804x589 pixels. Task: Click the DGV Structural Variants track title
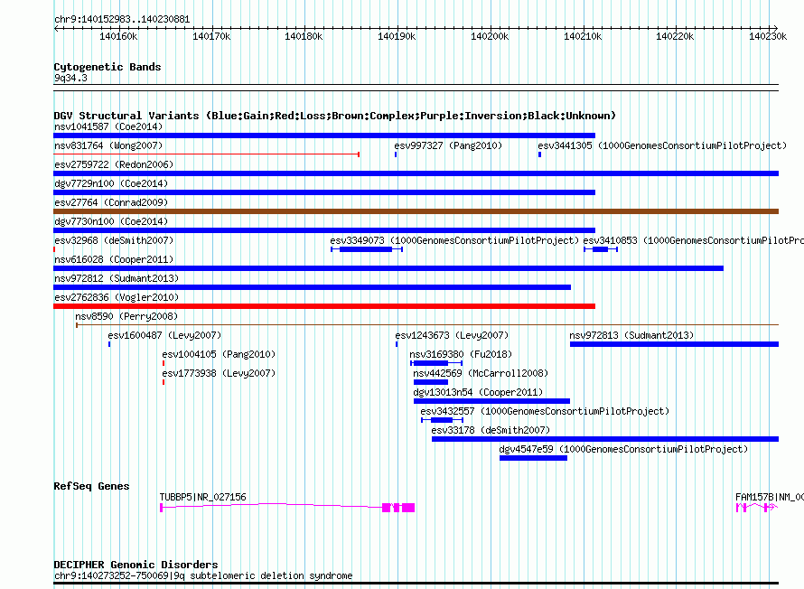pyautogui.click(x=334, y=116)
